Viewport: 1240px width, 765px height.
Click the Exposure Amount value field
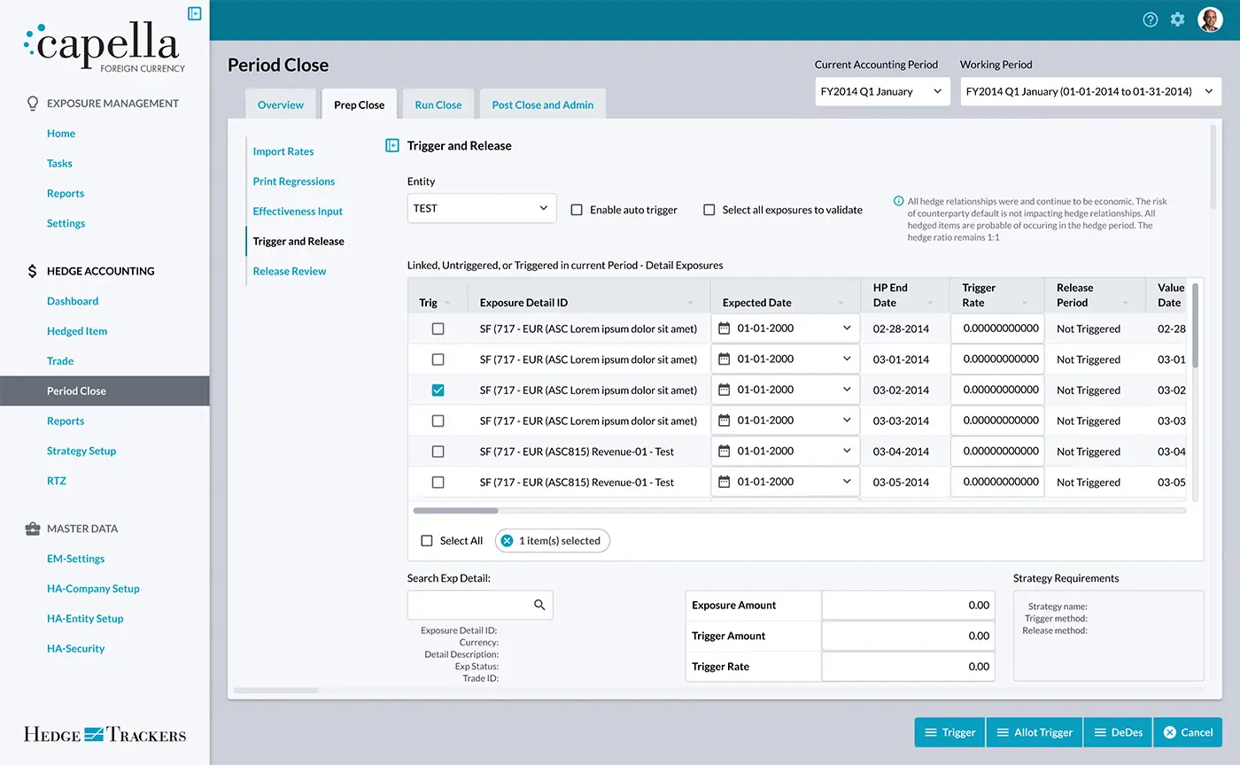click(909, 606)
